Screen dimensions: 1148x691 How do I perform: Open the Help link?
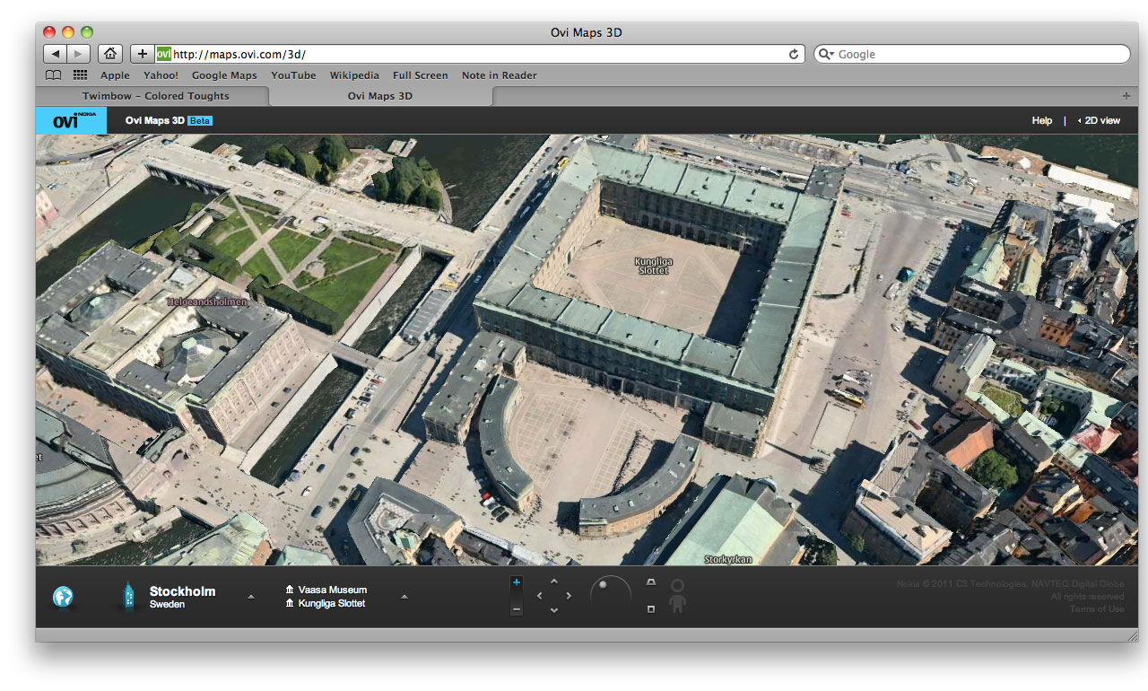tap(1041, 120)
